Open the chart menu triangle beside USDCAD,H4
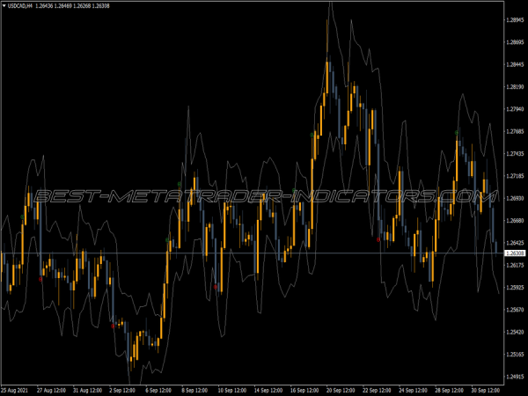 point(4,7)
